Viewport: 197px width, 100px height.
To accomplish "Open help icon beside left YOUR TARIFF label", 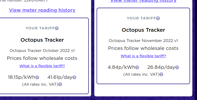I will click(x=57, y=28).
